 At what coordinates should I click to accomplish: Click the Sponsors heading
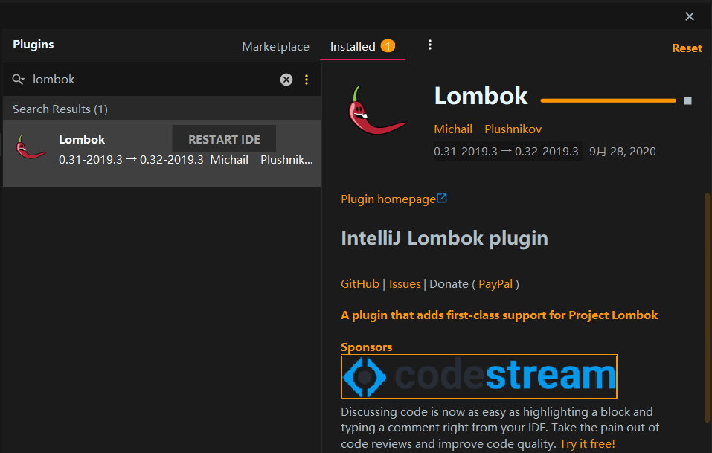pos(367,347)
